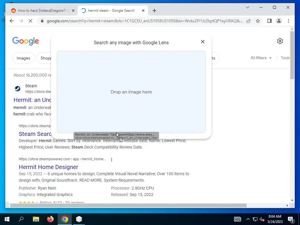300x225 pixels.
Task: Click the scroll right arrow
Action: [287, 205]
